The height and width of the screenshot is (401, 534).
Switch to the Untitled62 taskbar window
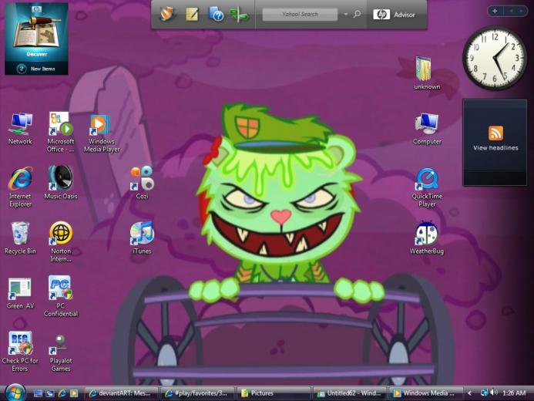click(x=350, y=393)
